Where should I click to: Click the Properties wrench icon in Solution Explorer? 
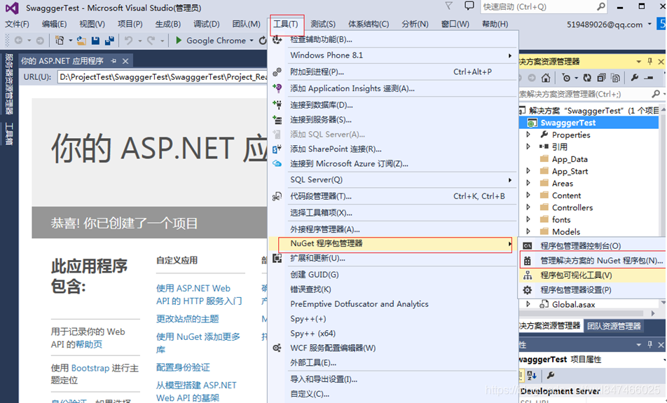point(634,78)
